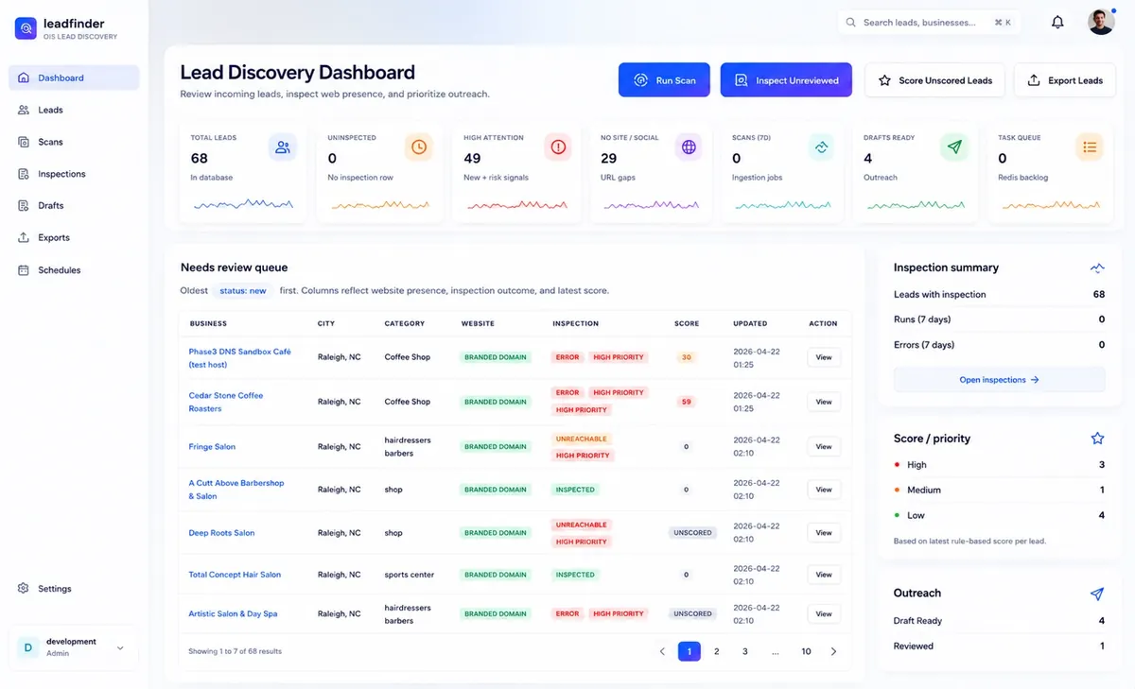The width and height of the screenshot is (1135, 689).
Task: Go to previous page arrow in pagination
Action: (x=662, y=651)
